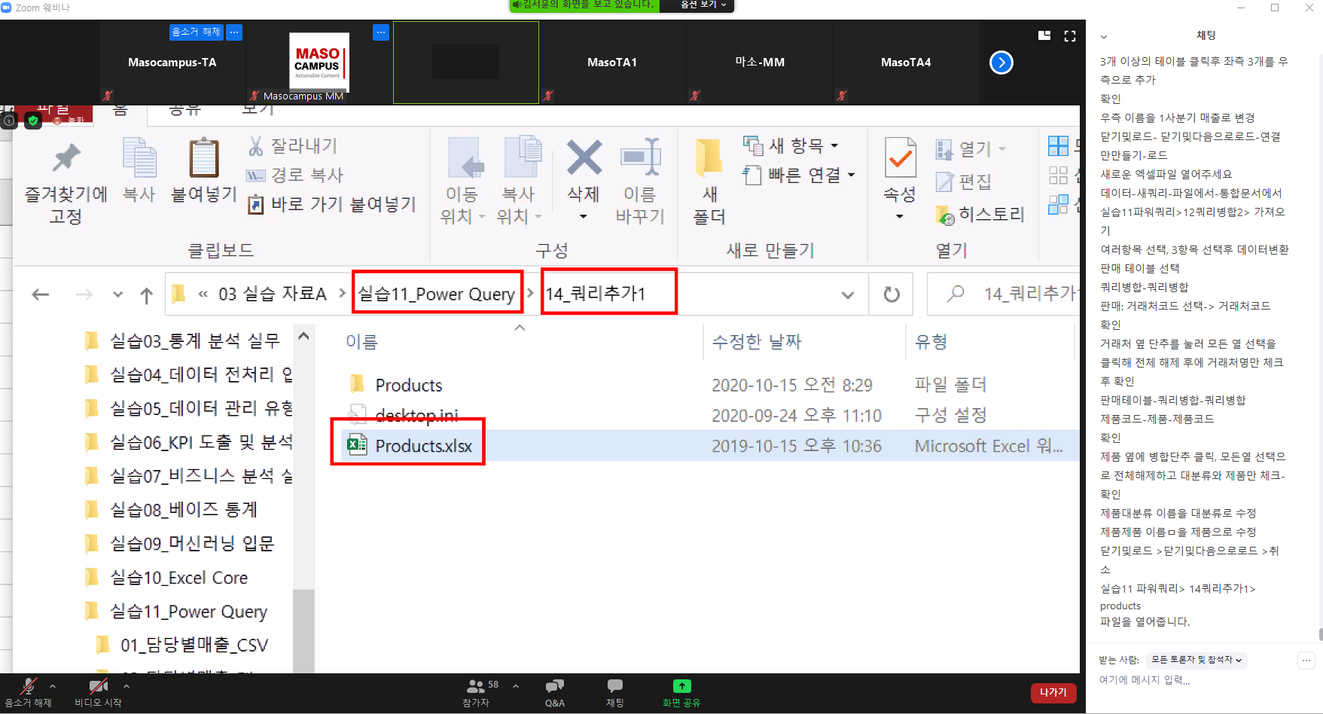Click the refresh icon beside address bar
Screen dimensions: 1323x714
892,294
